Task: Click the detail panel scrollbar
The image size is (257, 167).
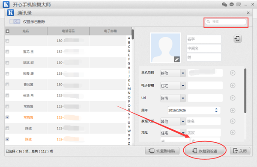Action: (x=245, y=91)
